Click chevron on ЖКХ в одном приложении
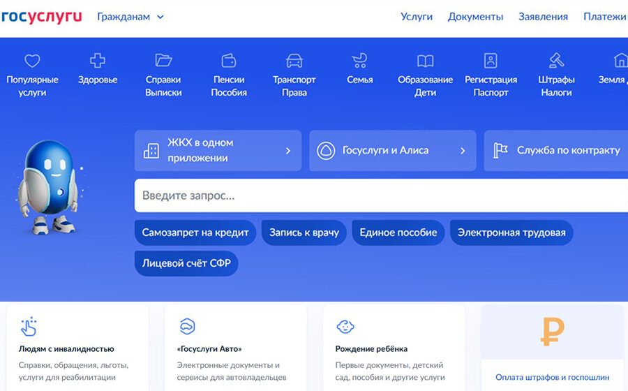 [288, 151]
